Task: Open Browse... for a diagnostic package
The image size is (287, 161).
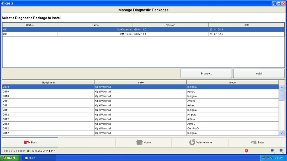Action: coord(206,74)
